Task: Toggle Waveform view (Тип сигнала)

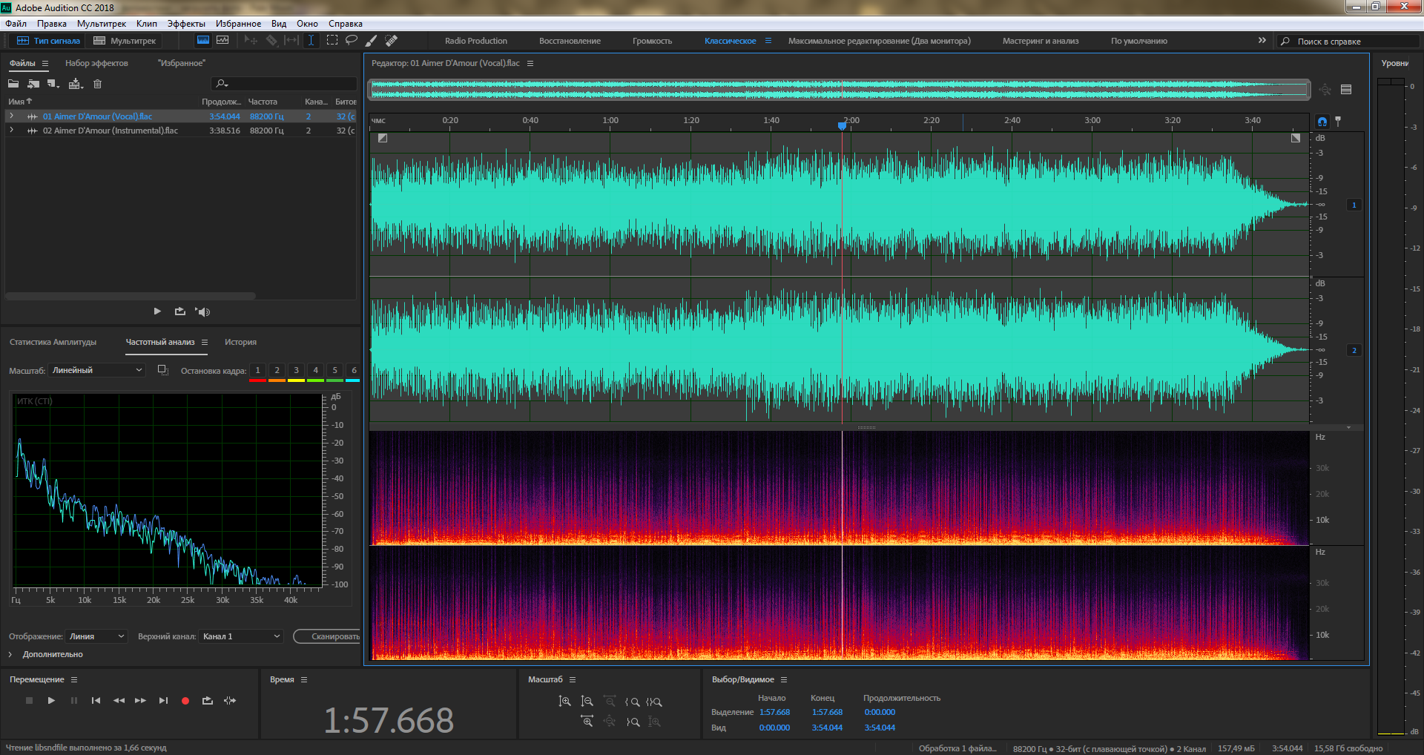Action: [49, 41]
